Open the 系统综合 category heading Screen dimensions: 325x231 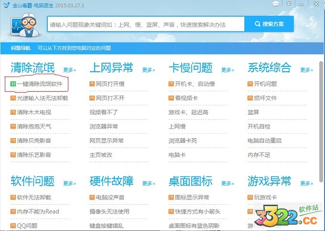(270, 67)
